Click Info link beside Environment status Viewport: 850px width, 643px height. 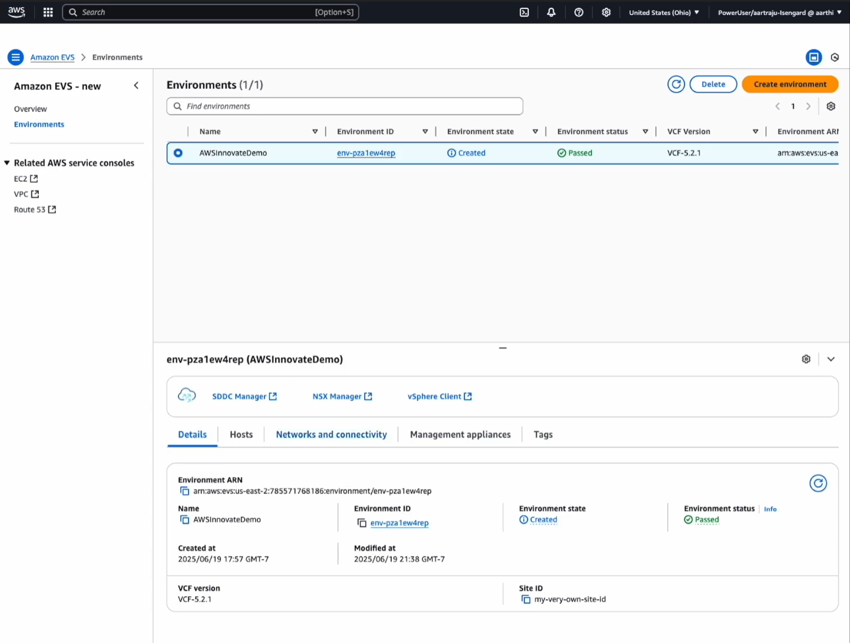point(770,509)
